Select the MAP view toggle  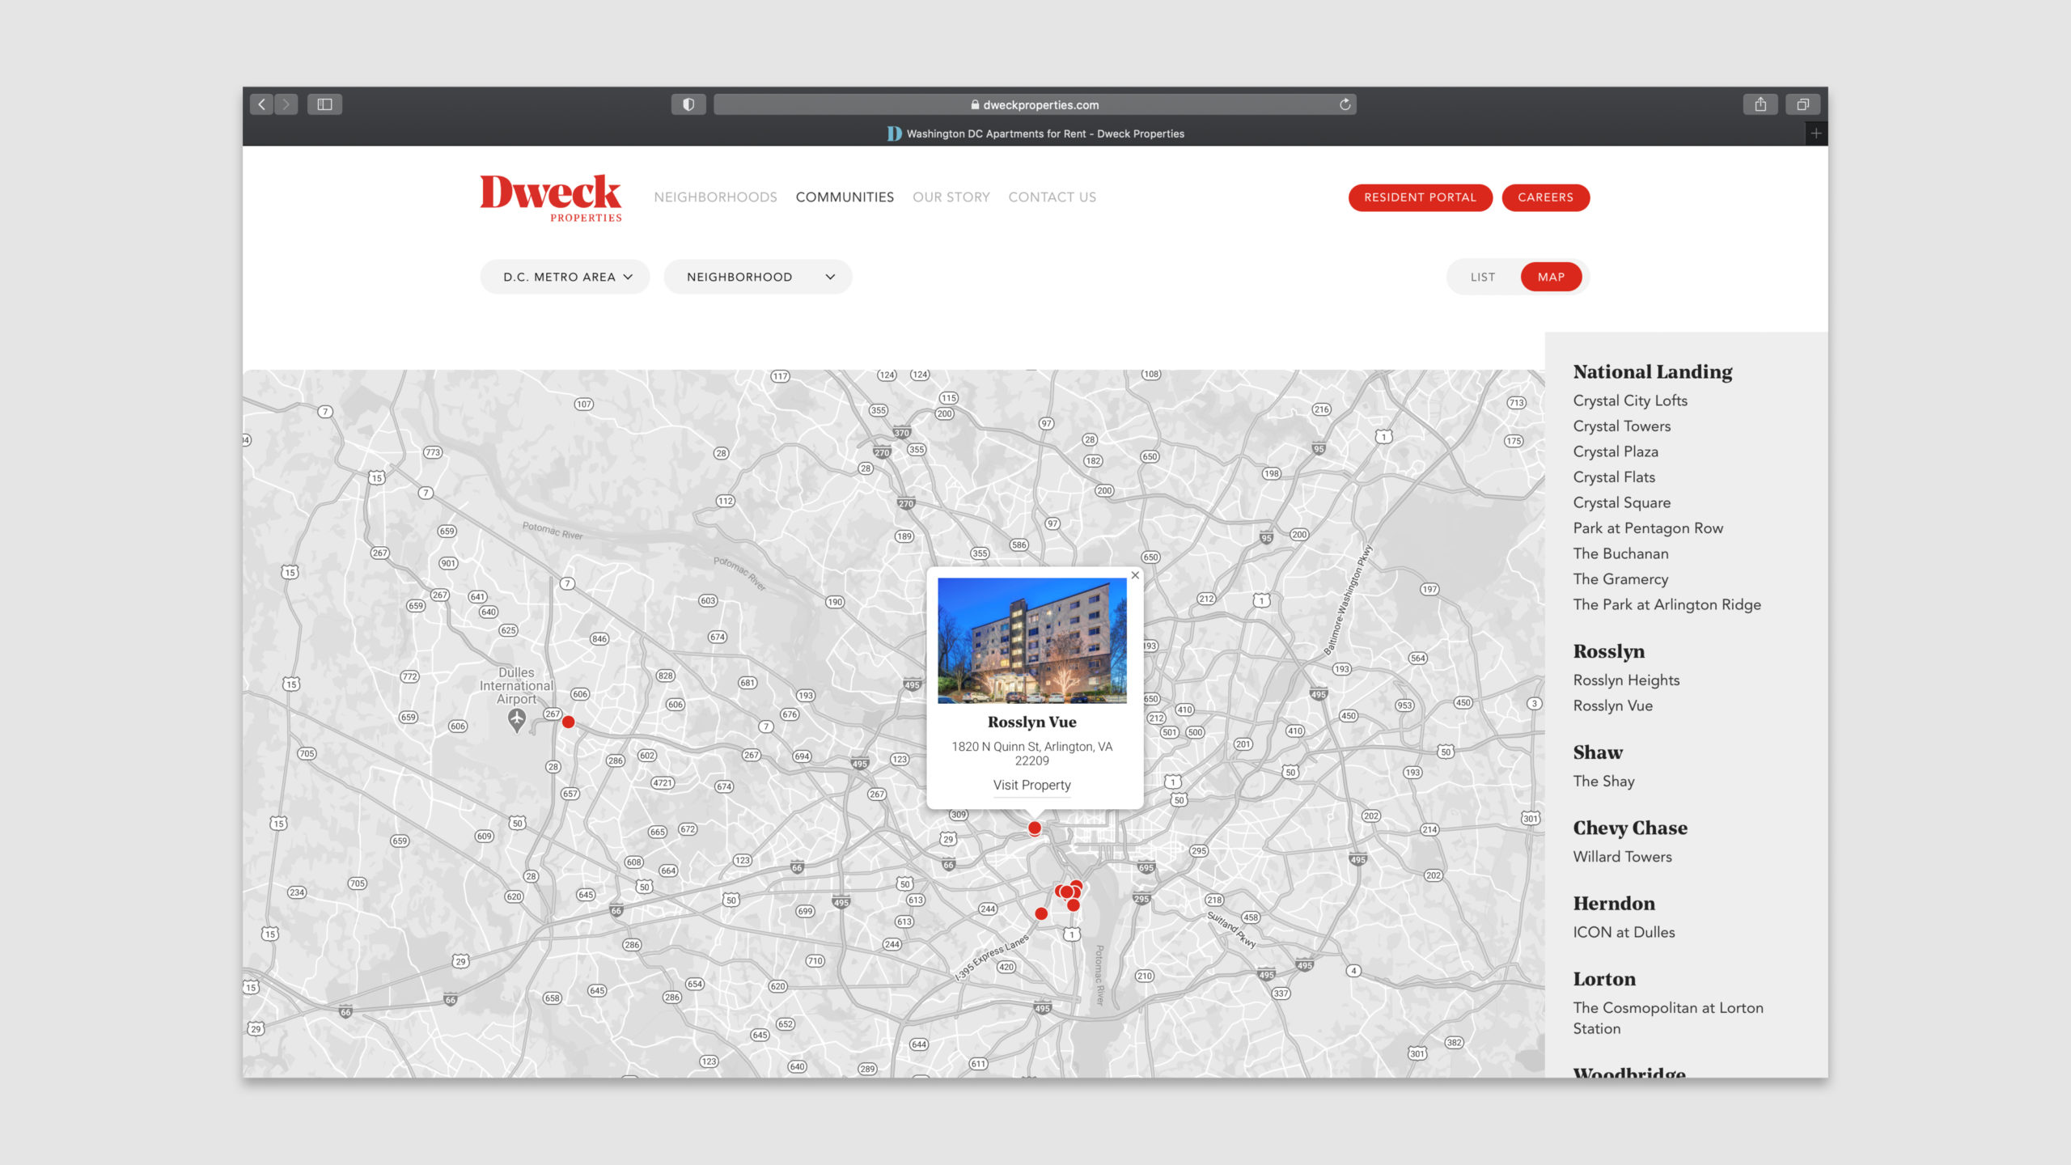(1551, 277)
